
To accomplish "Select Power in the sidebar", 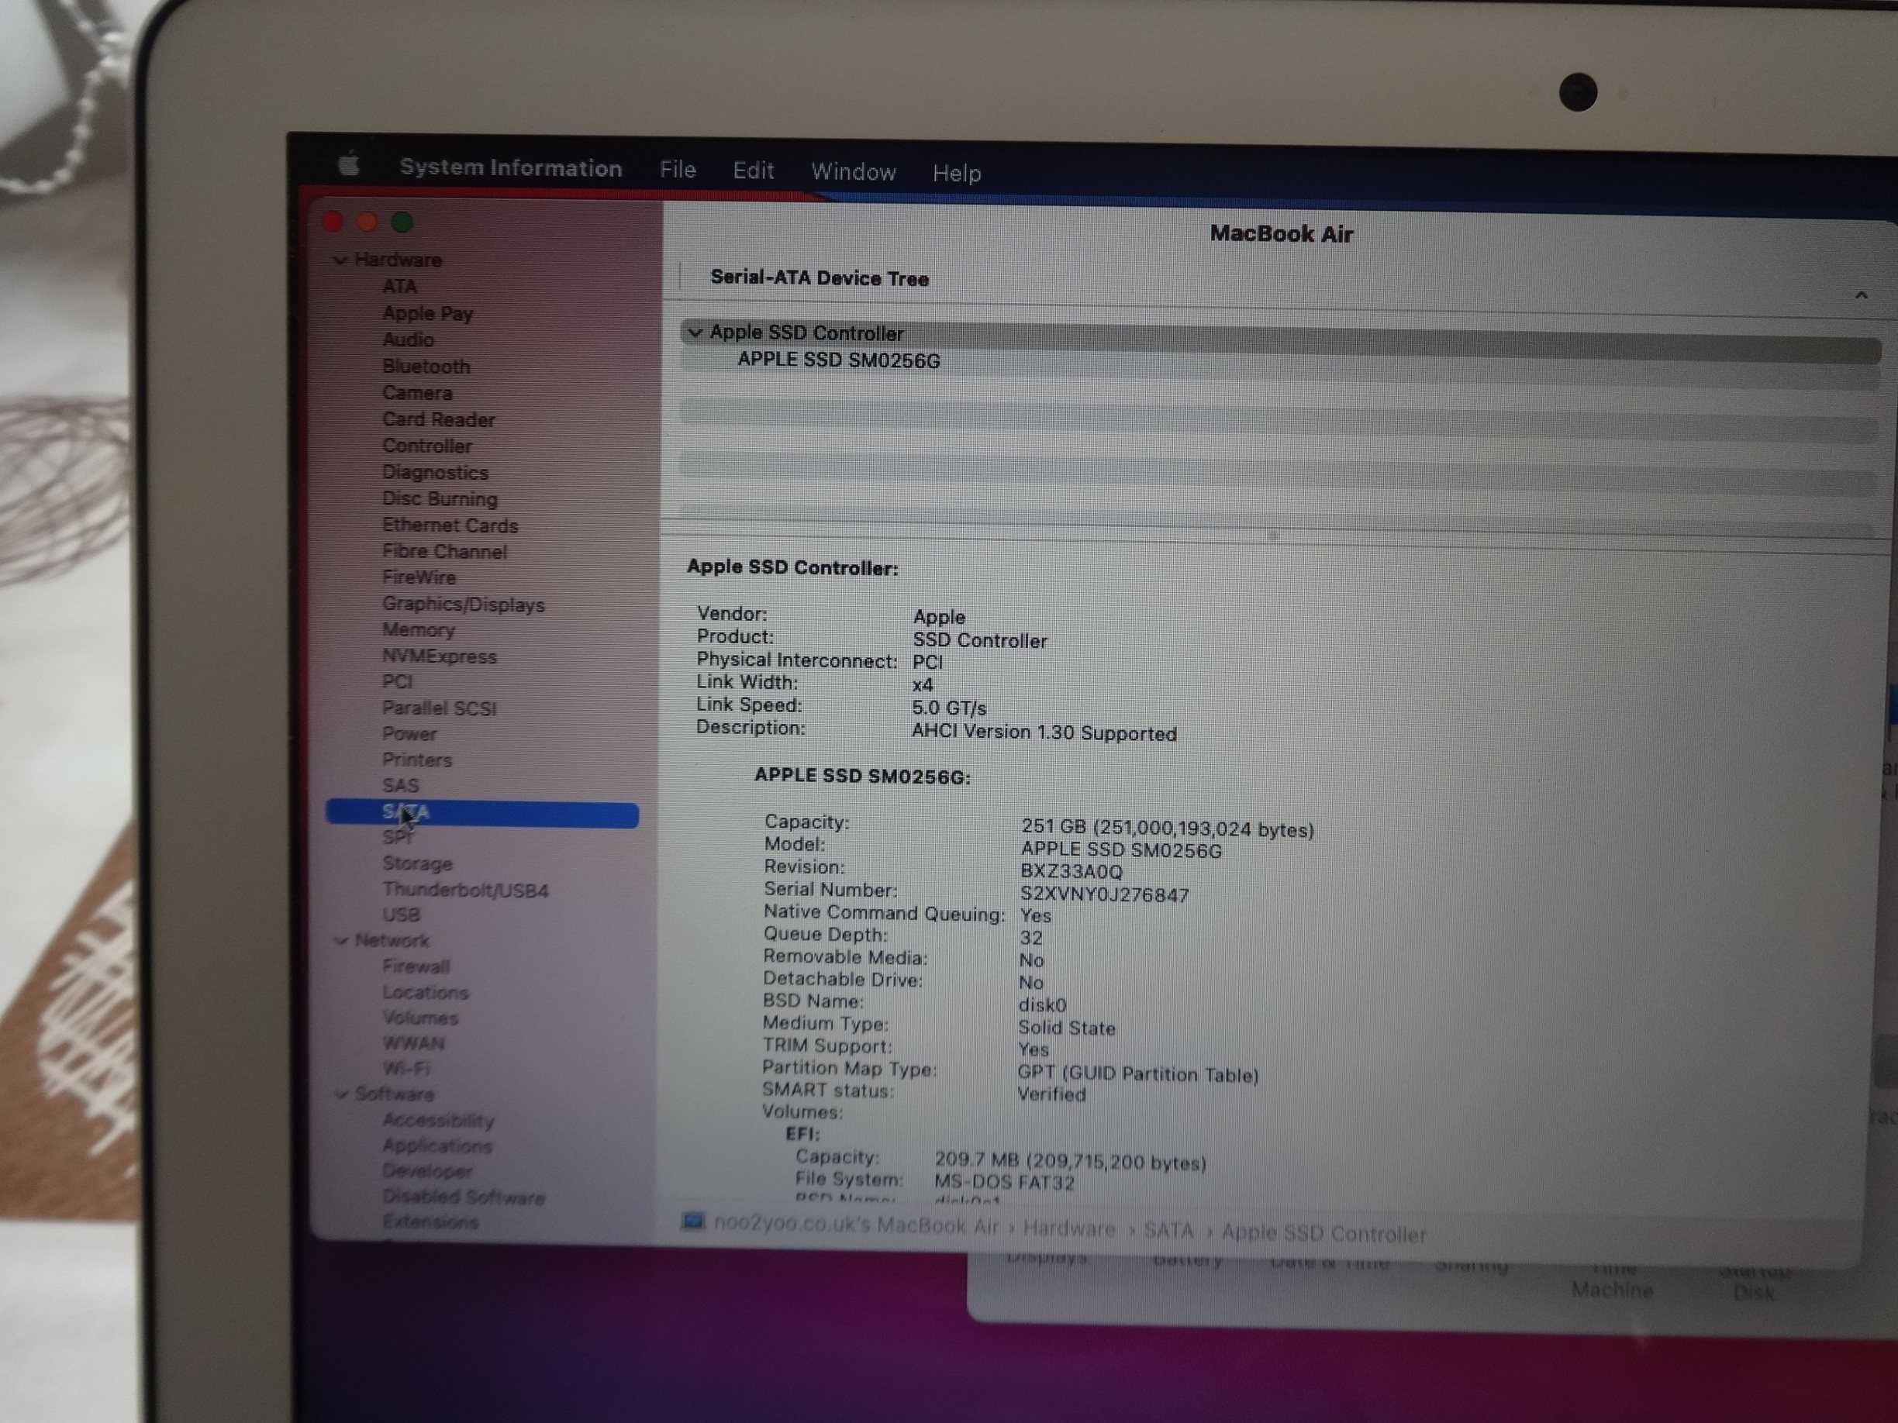I will tap(409, 734).
